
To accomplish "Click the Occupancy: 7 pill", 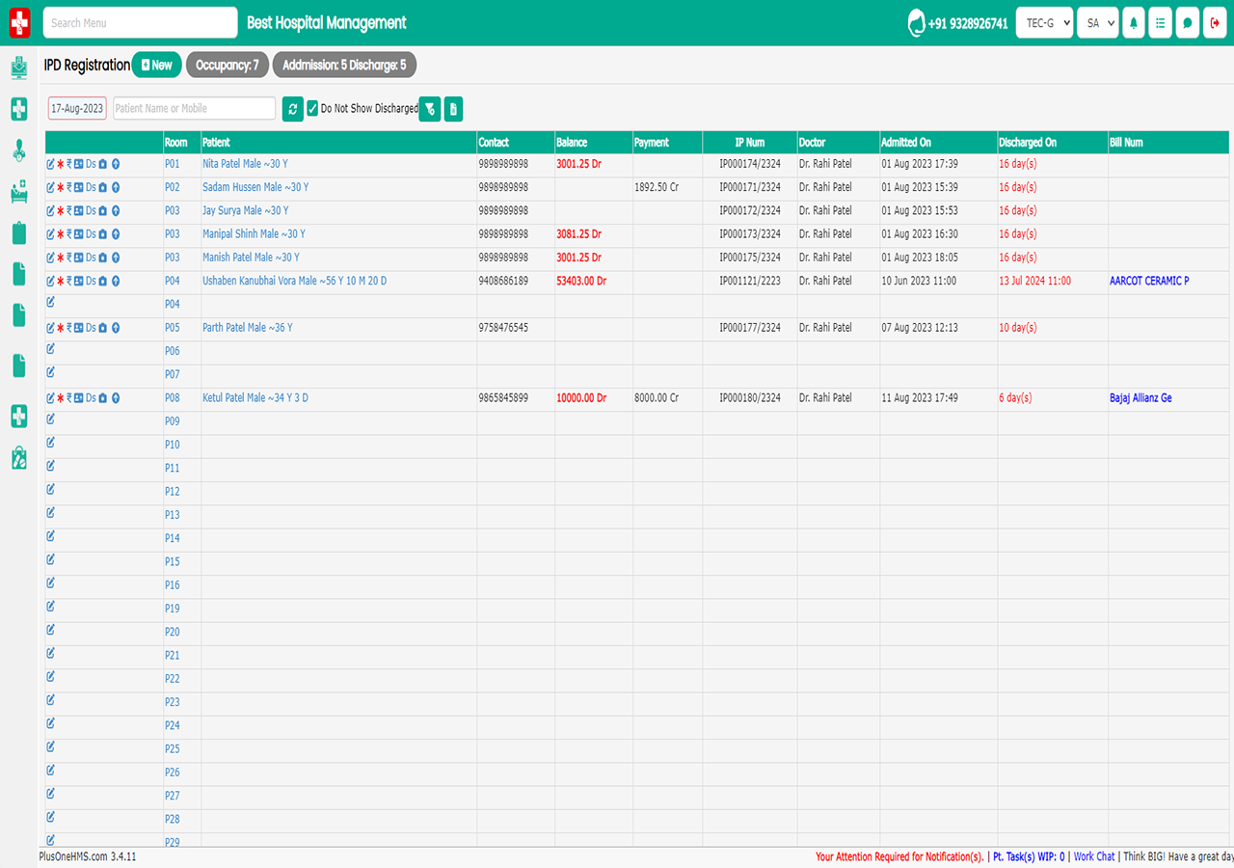I will coord(228,66).
